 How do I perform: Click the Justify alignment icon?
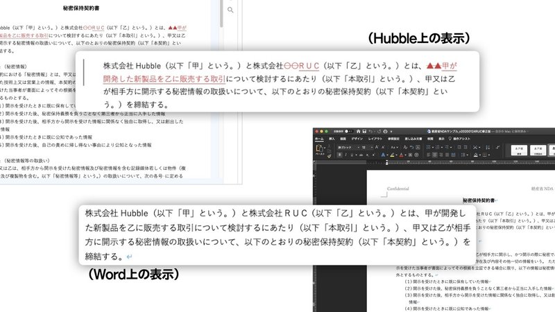447,155
